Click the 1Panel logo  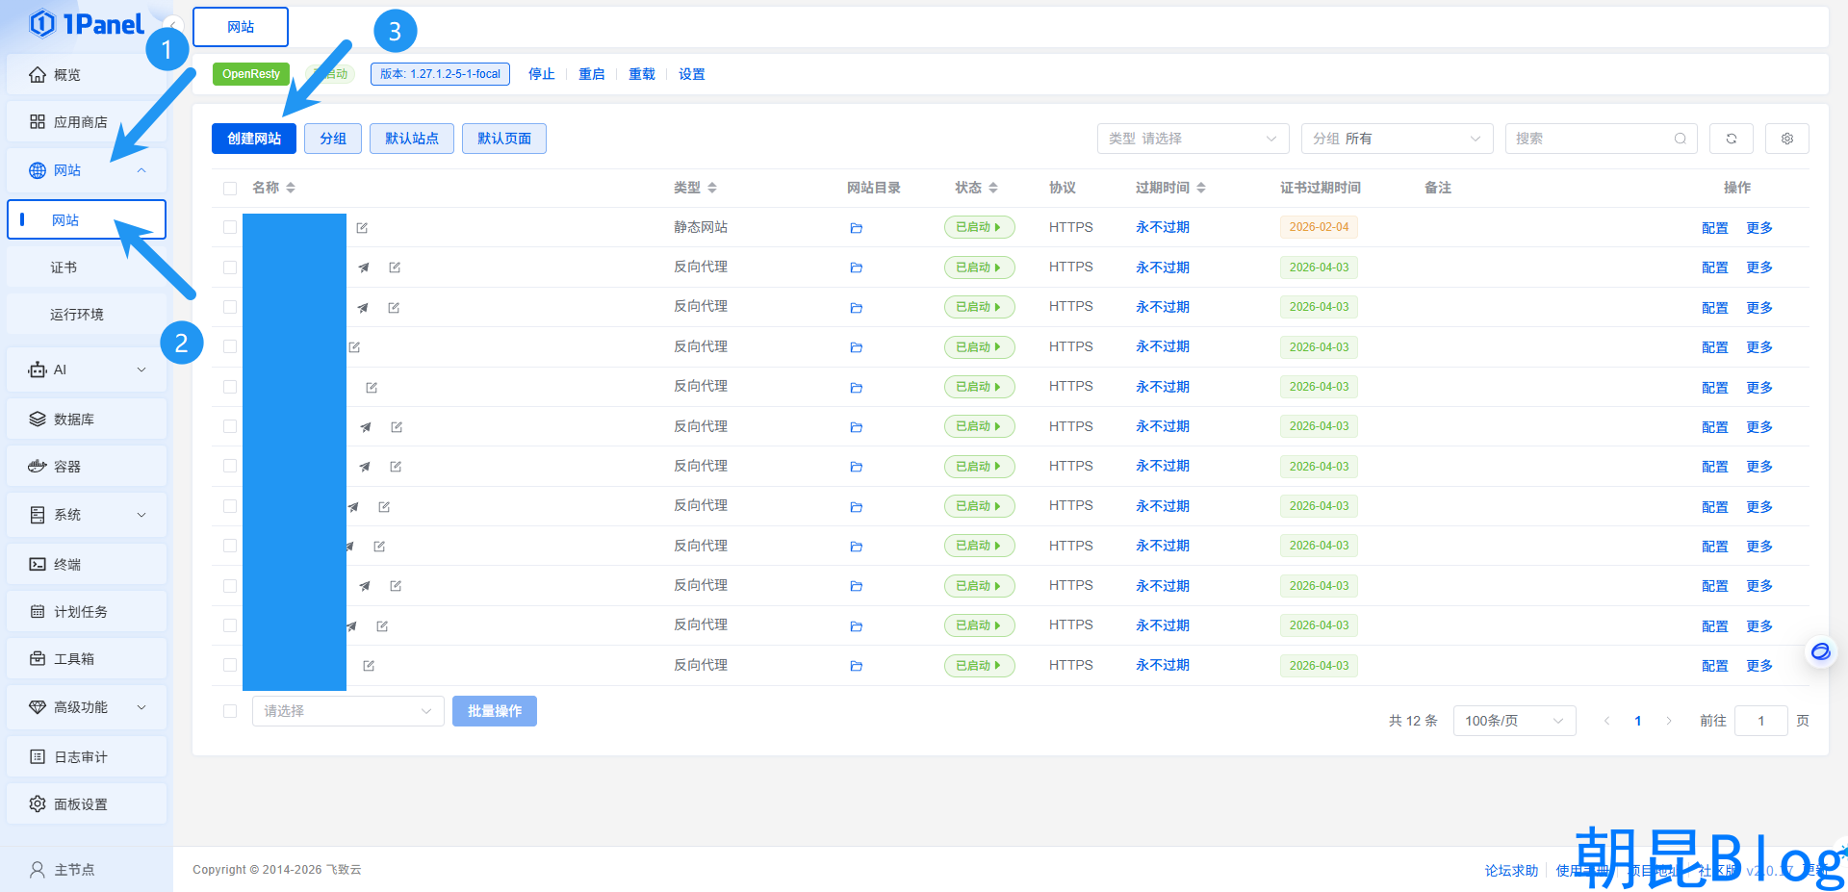pos(87,24)
